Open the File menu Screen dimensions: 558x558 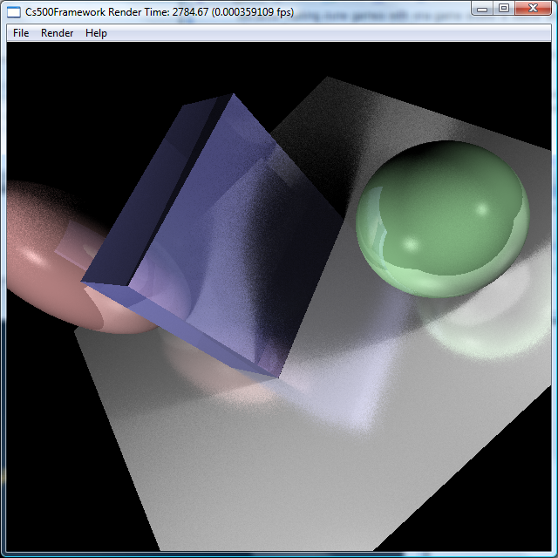[x=21, y=33]
